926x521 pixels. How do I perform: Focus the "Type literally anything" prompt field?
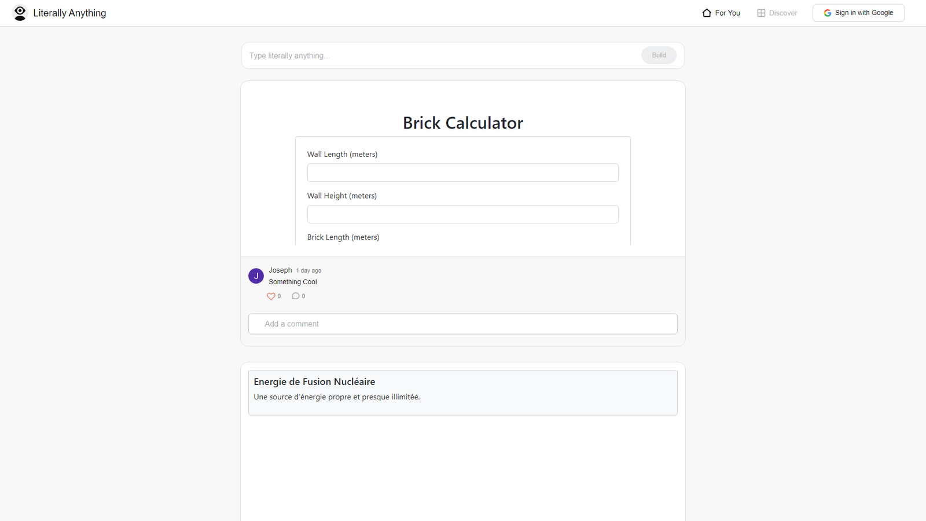pos(443,56)
